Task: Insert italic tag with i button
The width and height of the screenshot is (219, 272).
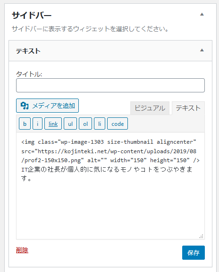Action: click(37, 124)
